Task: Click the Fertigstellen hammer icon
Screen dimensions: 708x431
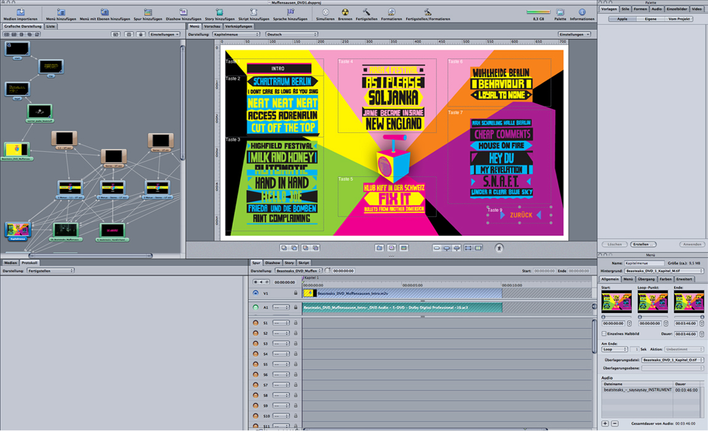Action: (366, 12)
